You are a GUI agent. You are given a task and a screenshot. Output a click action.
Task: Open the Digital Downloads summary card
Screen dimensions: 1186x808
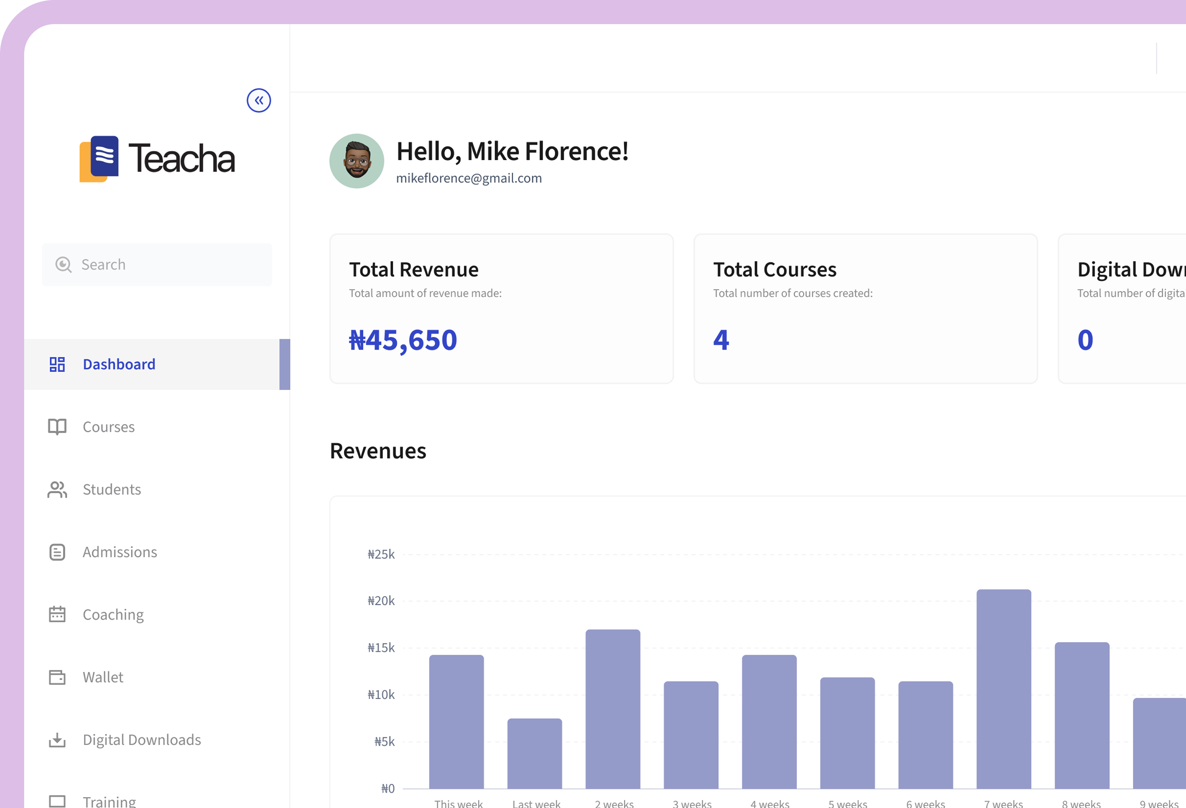tap(1122, 309)
